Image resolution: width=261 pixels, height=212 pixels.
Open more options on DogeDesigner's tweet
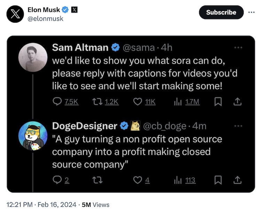click(238, 126)
